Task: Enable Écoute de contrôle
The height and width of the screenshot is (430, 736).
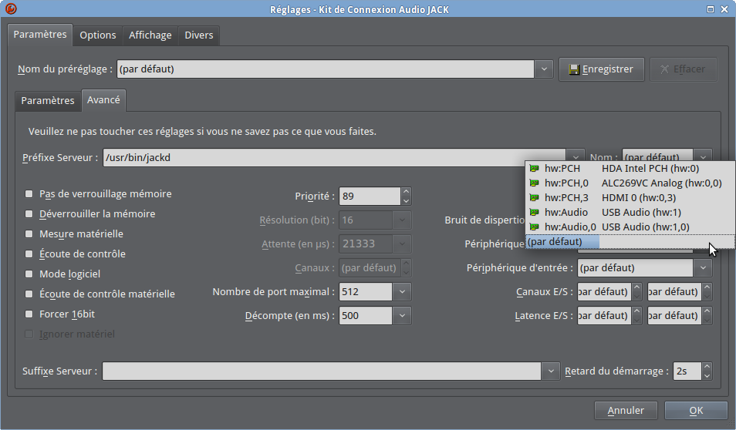Action: [x=29, y=254]
